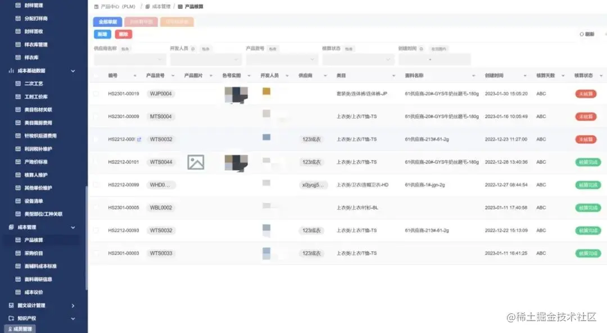Click the 设备清单 sidebar icon
Screen dimensions: 607x333
pyautogui.click(x=18, y=201)
